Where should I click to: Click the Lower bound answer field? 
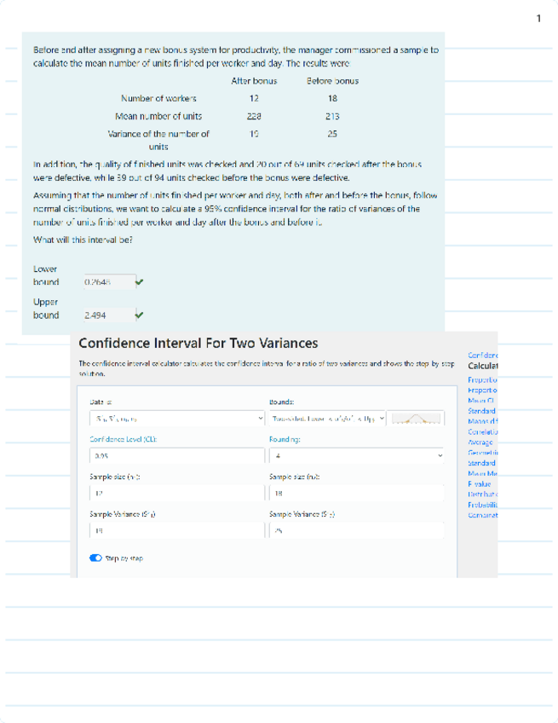tap(110, 281)
